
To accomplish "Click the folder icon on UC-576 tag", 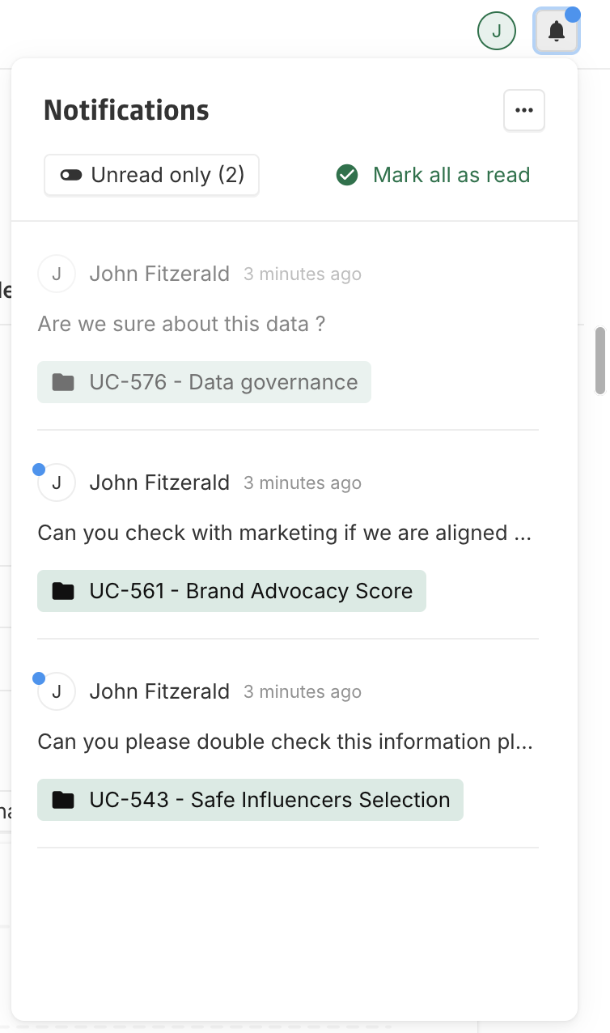I will click(x=63, y=382).
